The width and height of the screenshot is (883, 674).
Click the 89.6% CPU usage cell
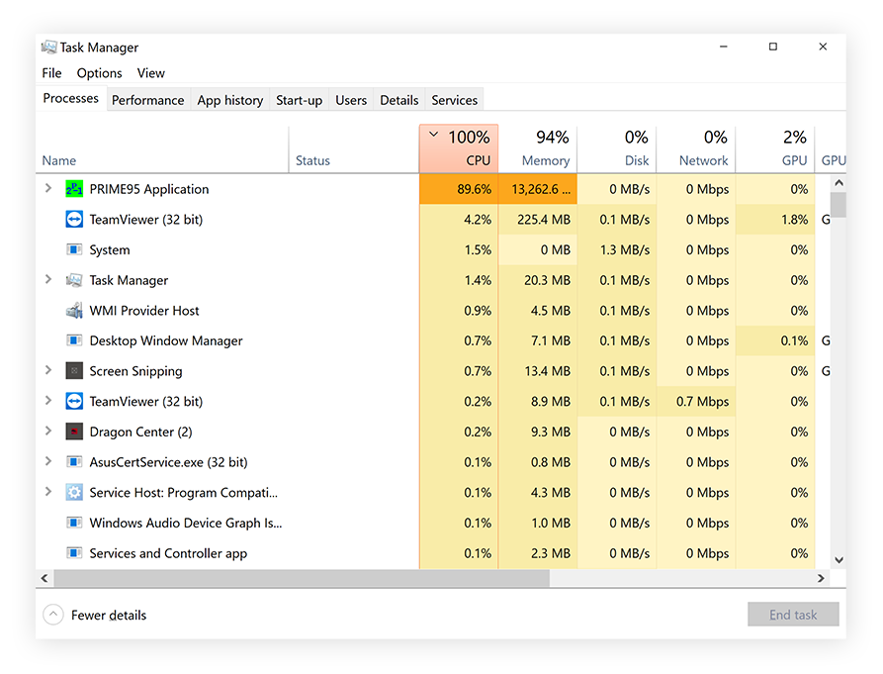459,189
